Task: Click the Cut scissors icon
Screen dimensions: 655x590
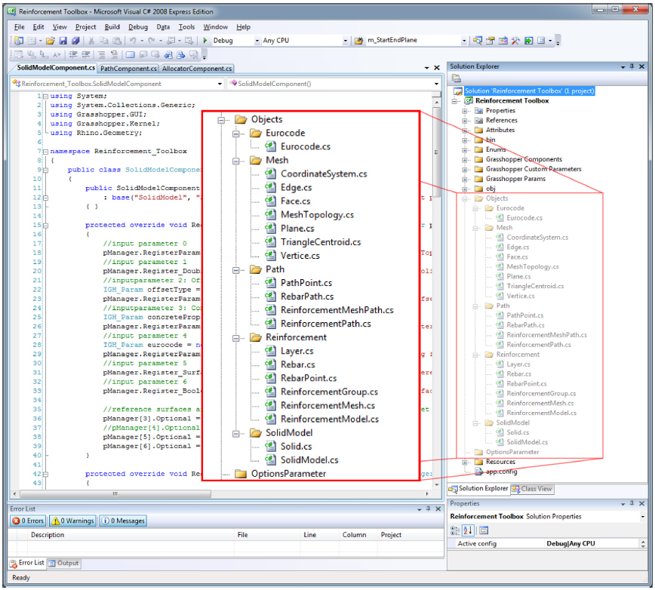Action: [x=91, y=41]
